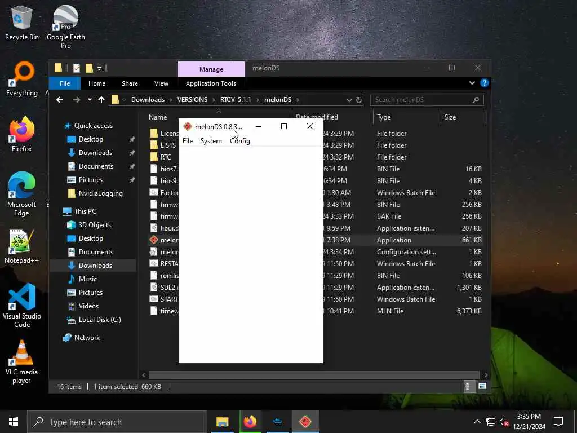Open Notepad++ desktop shortcut
This screenshot has width=577, height=433.
click(22, 246)
